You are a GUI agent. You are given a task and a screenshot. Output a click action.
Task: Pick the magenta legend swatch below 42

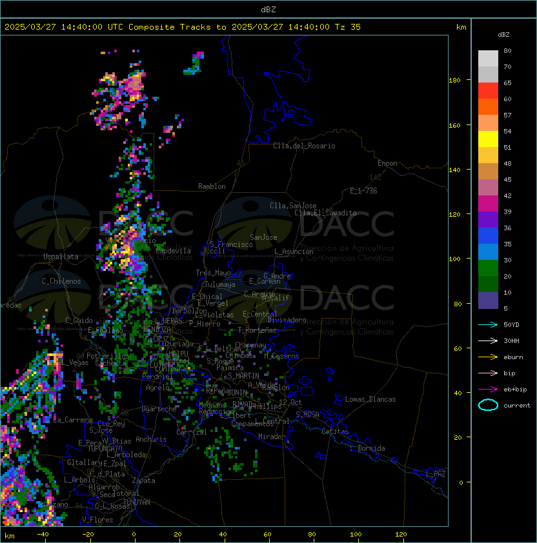tap(488, 203)
